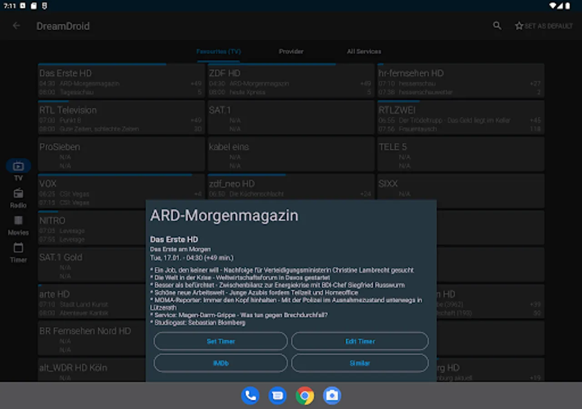Open the Camera app in the dock
The width and height of the screenshot is (582, 409).
(332, 395)
